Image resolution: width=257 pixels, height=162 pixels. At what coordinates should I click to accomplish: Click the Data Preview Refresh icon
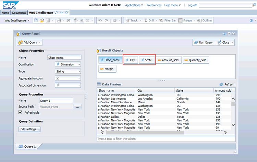tap(221, 84)
